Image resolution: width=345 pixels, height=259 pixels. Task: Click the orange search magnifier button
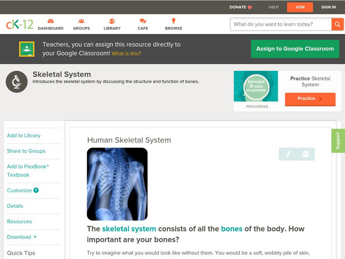point(337,24)
